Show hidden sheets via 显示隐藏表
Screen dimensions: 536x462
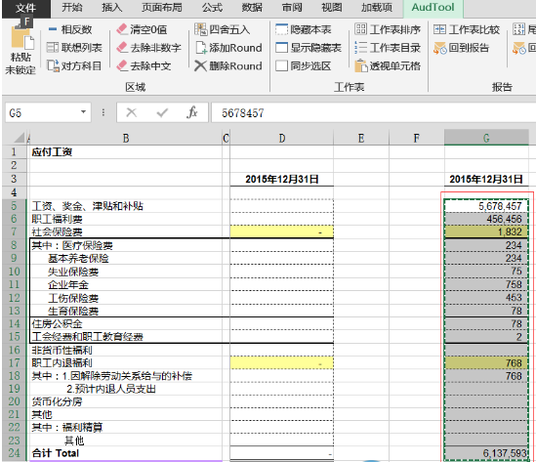click(309, 48)
